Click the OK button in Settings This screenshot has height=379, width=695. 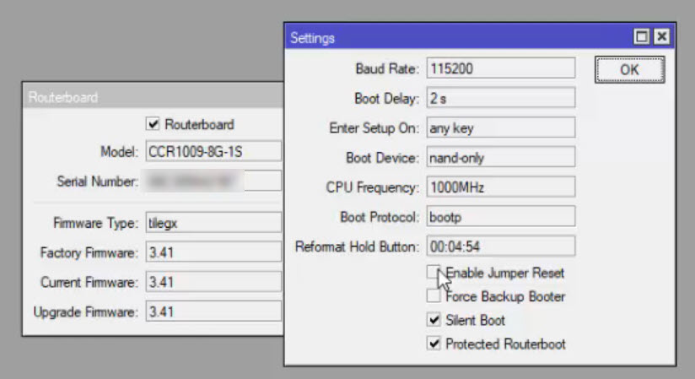click(x=629, y=70)
